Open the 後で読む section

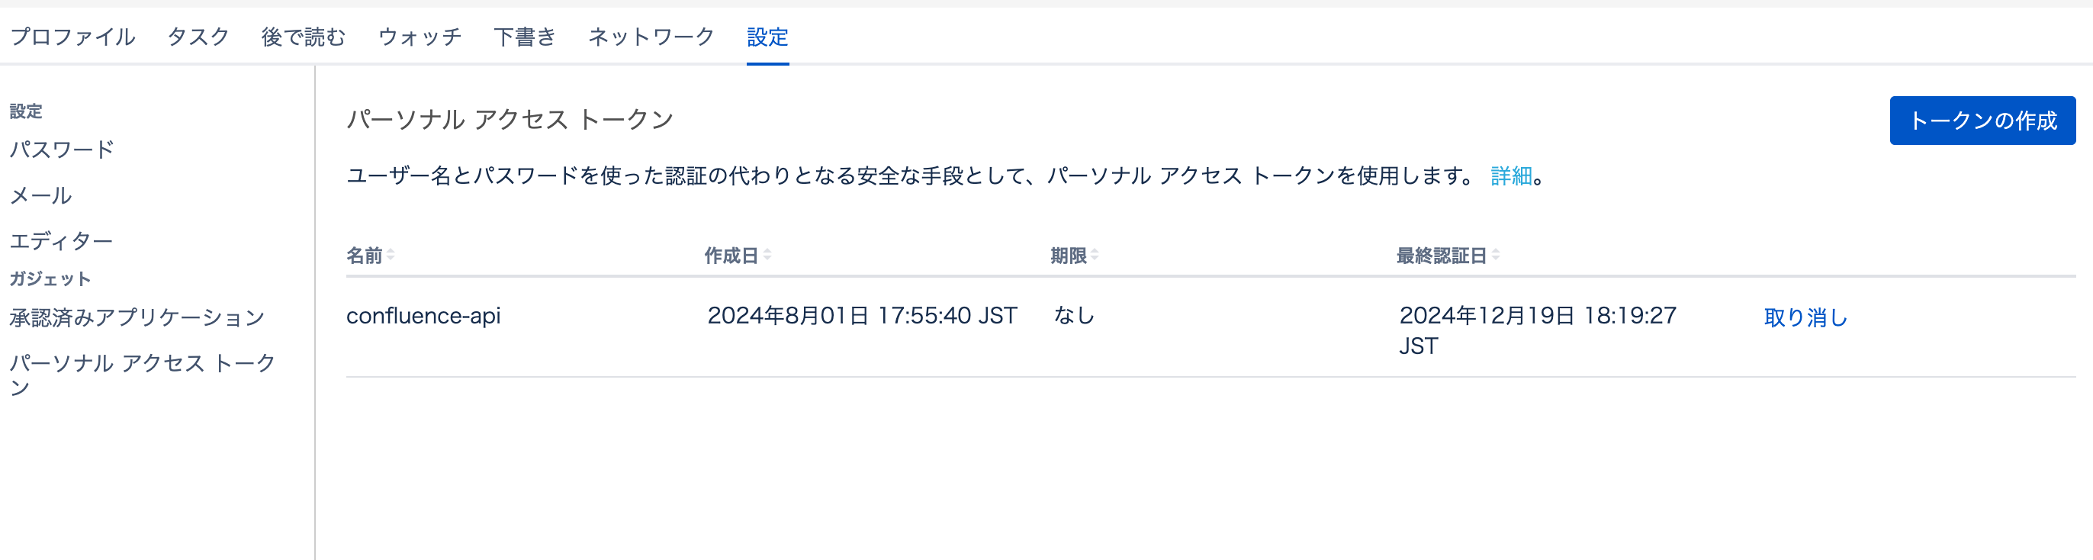pos(303,37)
